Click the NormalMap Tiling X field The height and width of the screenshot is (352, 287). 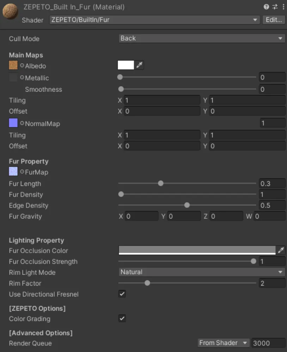click(x=162, y=135)
